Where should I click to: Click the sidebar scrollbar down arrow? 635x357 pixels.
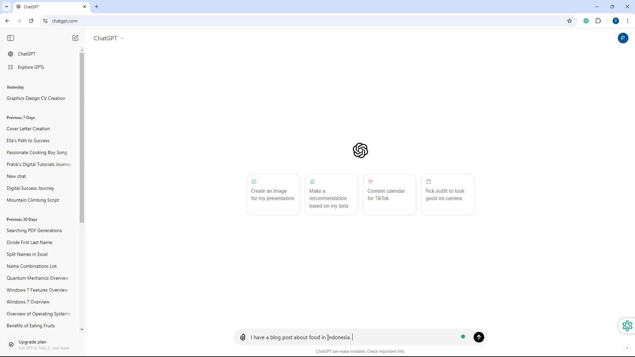click(x=82, y=330)
